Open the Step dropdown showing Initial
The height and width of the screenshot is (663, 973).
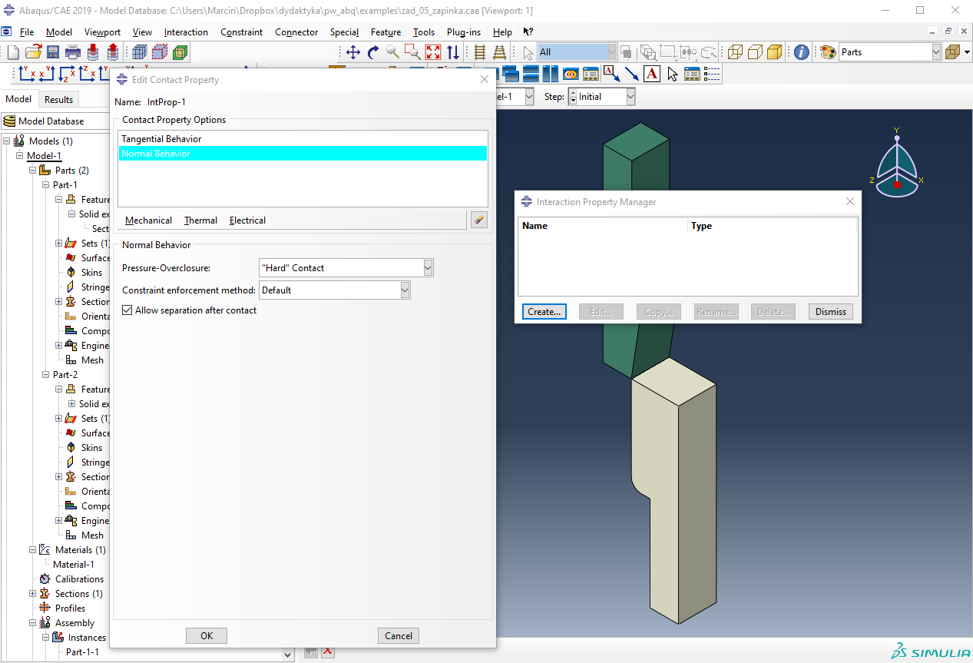(x=630, y=97)
